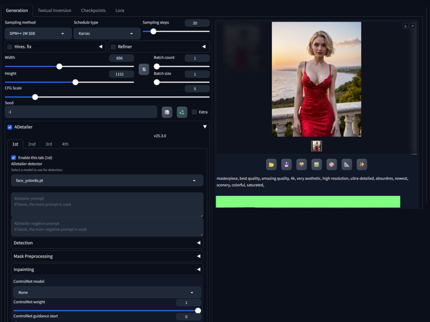Enable the Refiner checkbox

coord(113,47)
